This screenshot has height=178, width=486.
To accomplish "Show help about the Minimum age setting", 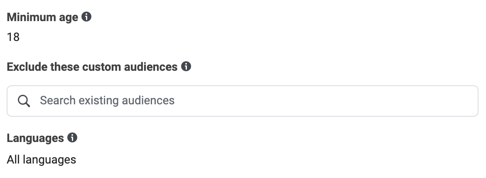I will 86,17.
